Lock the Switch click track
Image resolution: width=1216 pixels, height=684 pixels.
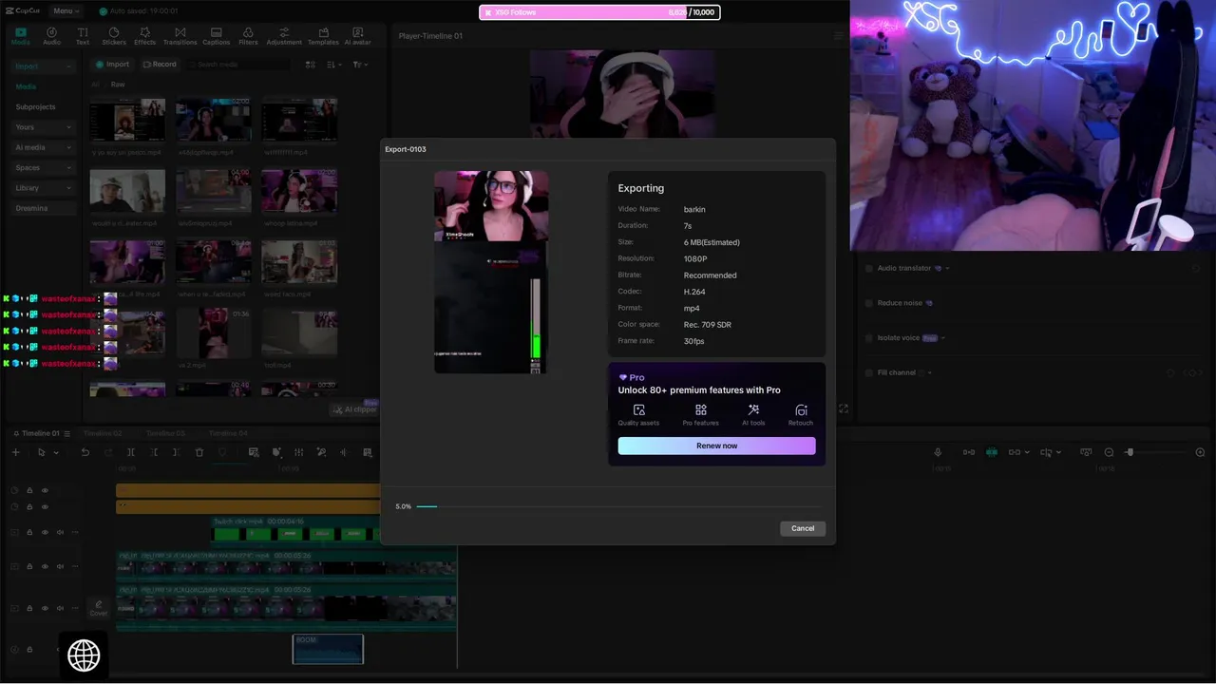click(29, 532)
